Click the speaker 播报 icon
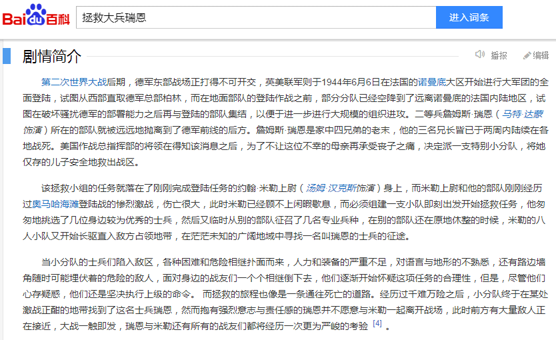 (x=480, y=54)
